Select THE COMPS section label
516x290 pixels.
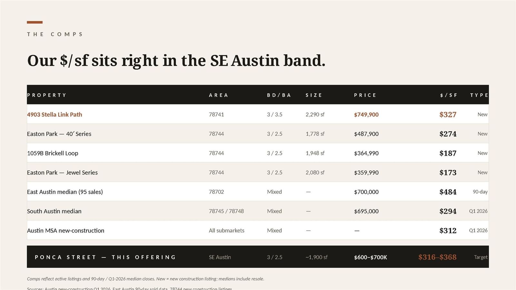[55, 34]
